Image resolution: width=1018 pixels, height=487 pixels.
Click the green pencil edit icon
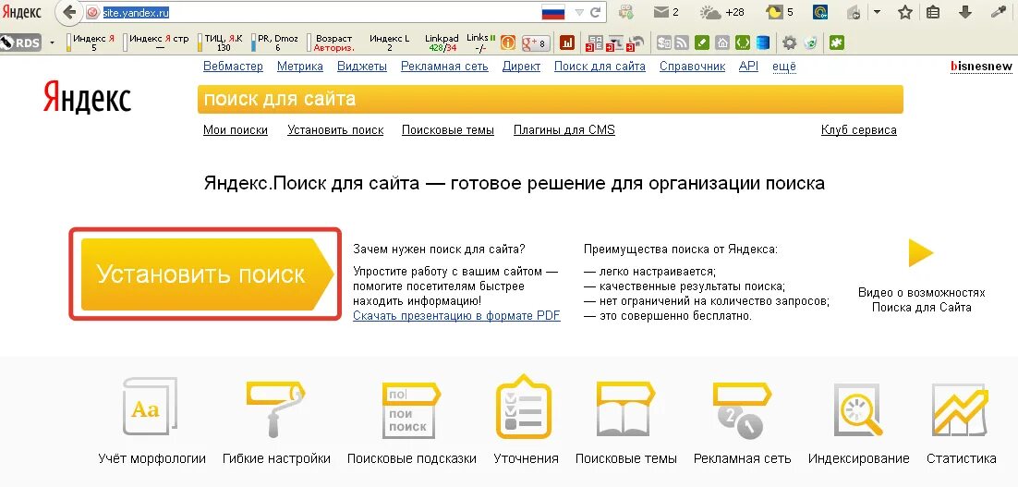tap(702, 43)
